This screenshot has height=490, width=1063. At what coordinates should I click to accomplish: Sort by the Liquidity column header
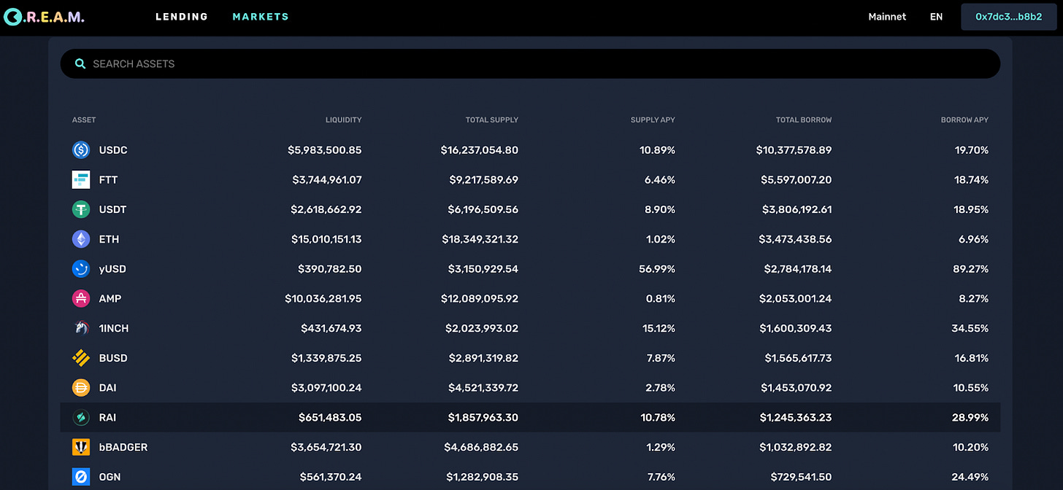point(343,120)
